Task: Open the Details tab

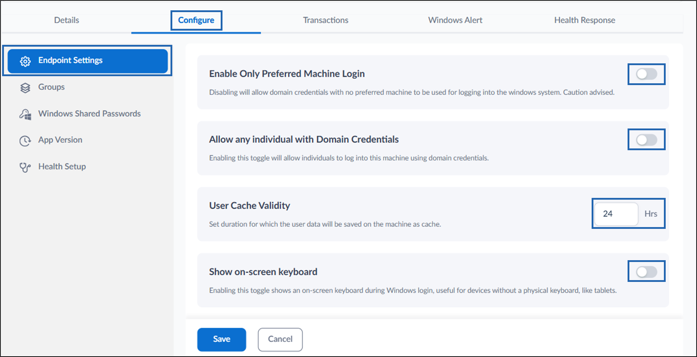Action: coord(67,20)
